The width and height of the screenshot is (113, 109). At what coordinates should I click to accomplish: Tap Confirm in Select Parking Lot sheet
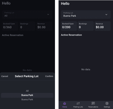49,76
